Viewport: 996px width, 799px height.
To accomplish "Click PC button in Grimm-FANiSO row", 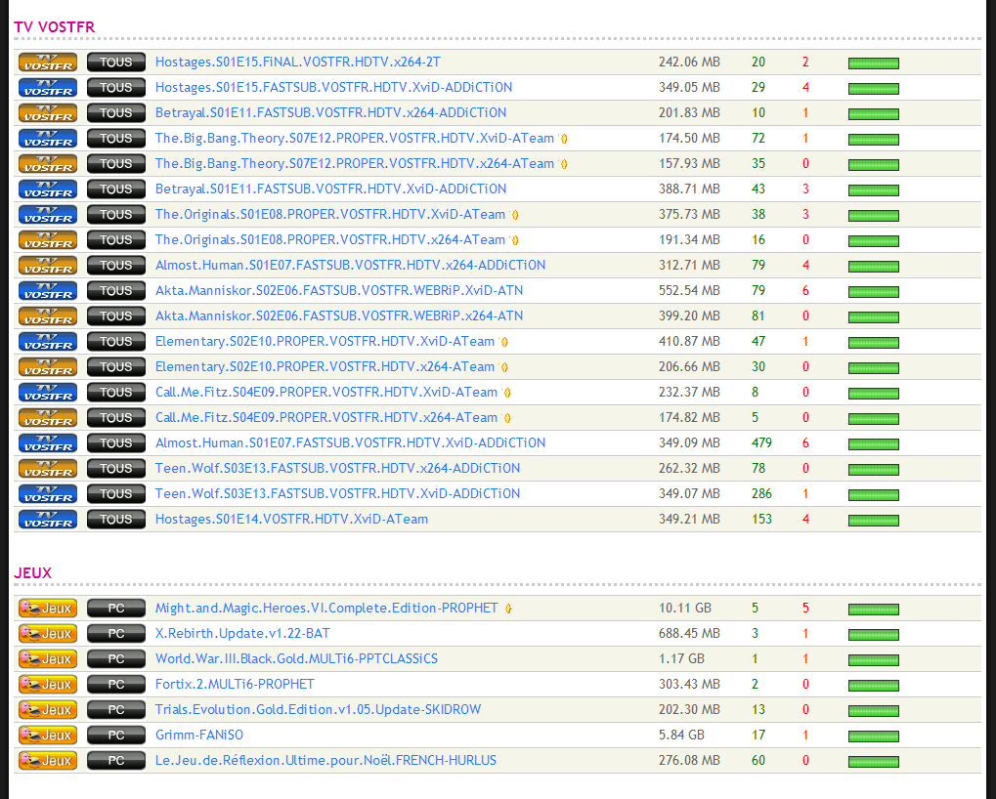I will (115, 735).
